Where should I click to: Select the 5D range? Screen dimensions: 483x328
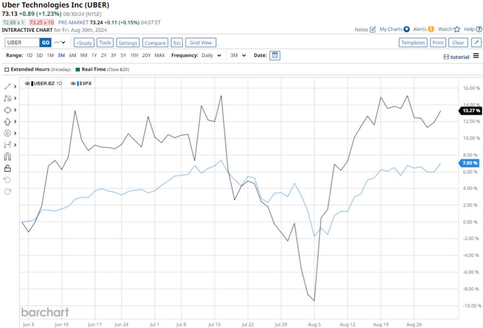[x=39, y=55]
